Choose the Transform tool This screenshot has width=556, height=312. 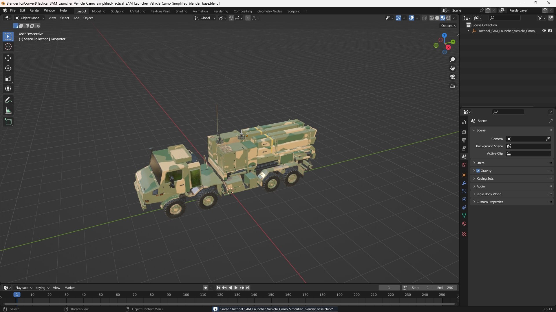[8, 88]
